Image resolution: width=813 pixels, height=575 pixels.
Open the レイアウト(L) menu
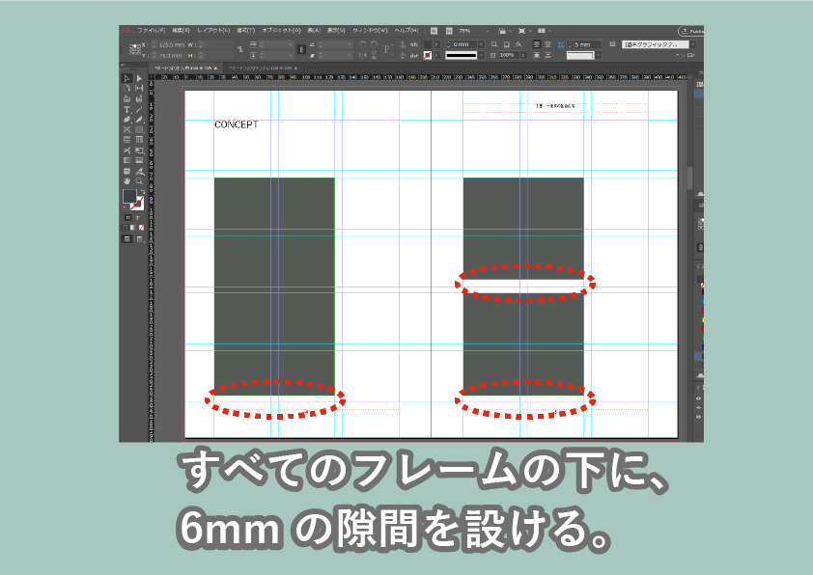(213, 31)
